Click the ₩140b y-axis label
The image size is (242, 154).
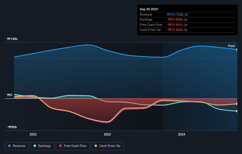point(12,39)
